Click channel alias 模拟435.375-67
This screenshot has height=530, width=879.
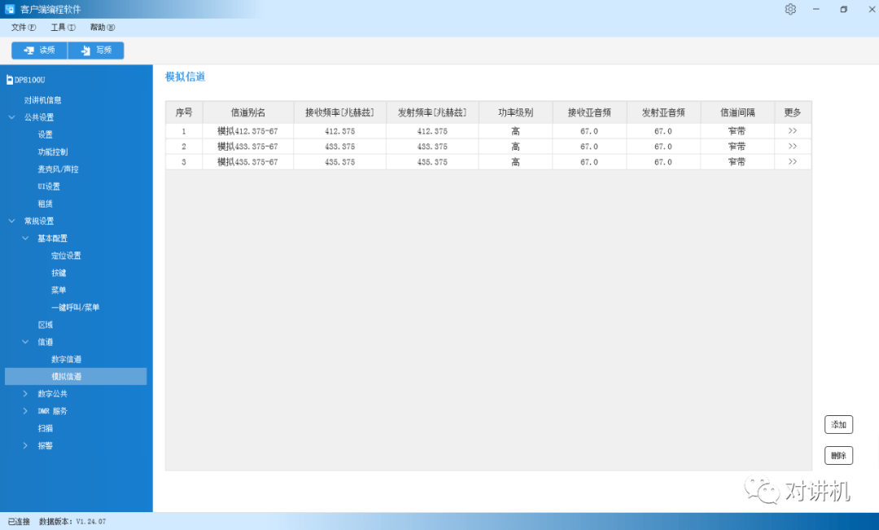click(x=247, y=162)
